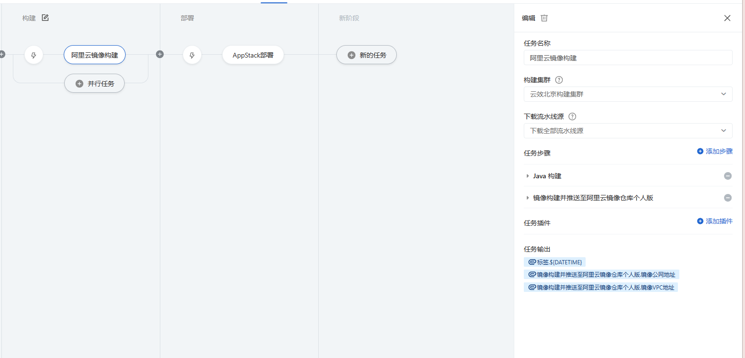
Task: Add a 并行任务 in the build stage
Action: (x=94, y=83)
